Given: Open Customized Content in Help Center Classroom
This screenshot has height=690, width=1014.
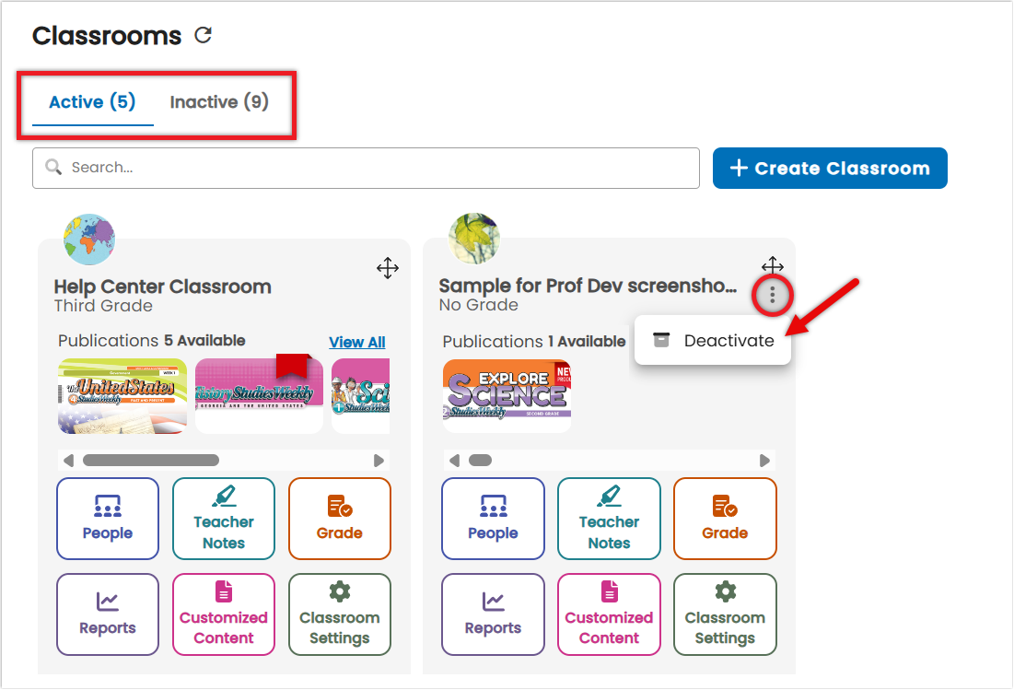Looking at the screenshot, I should [224, 614].
